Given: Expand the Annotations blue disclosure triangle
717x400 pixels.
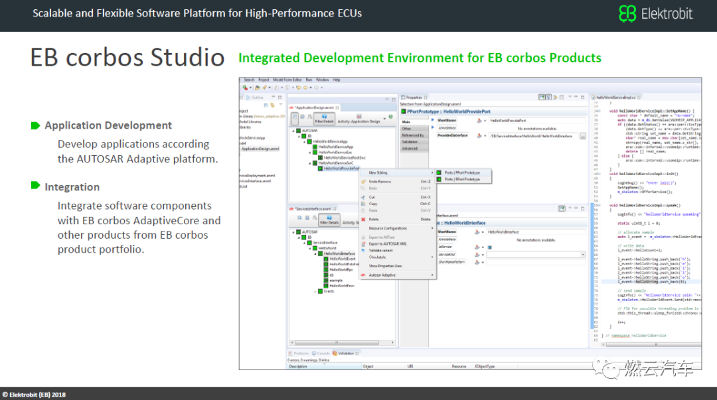Looking at the screenshot, I should 433,128.
